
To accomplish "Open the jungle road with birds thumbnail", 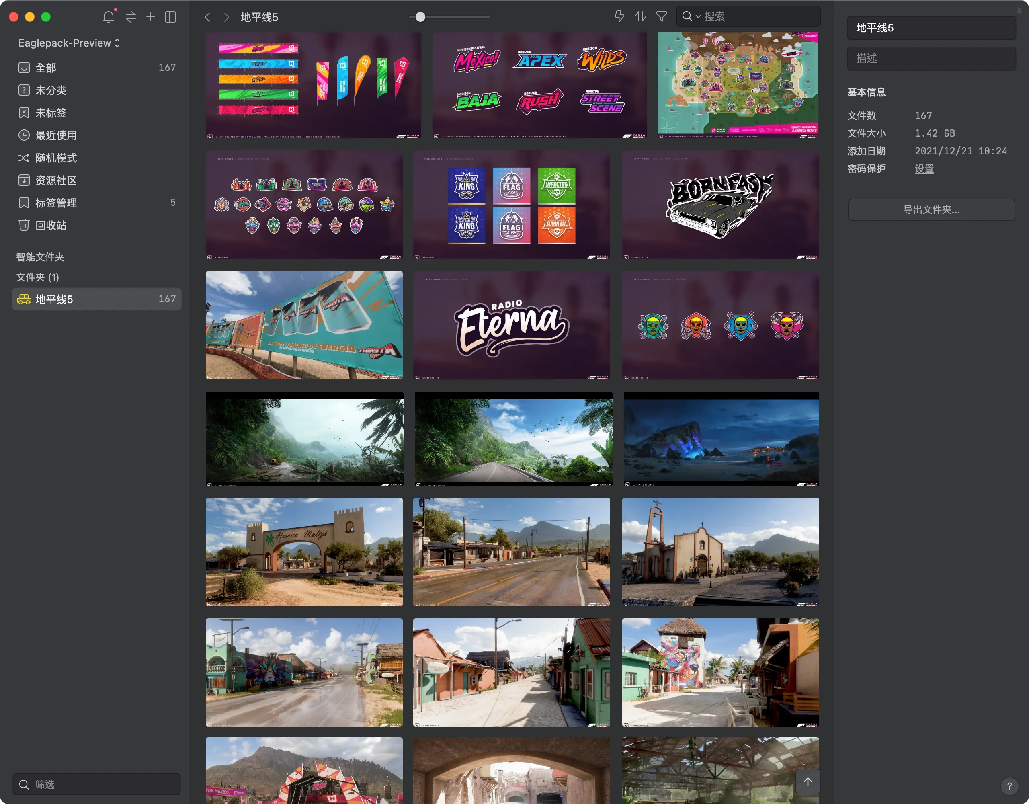I will [x=514, y=439].
